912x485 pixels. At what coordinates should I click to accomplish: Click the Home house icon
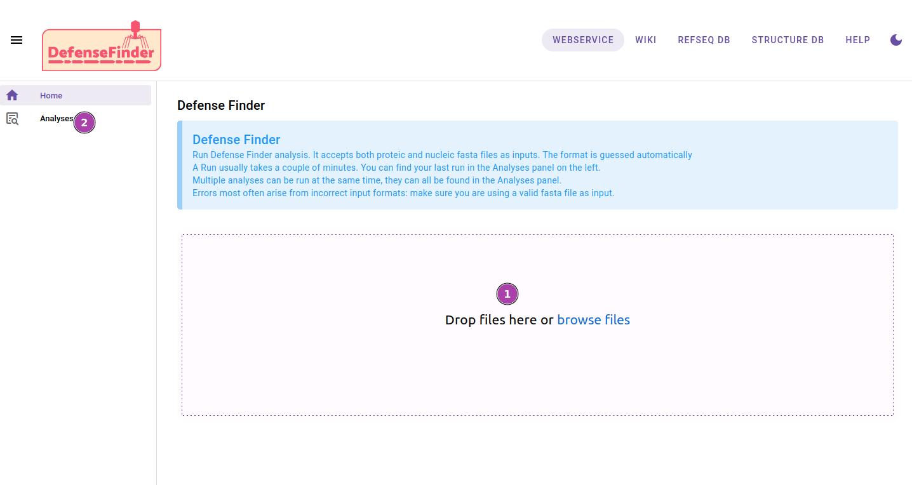coord(12,95)
